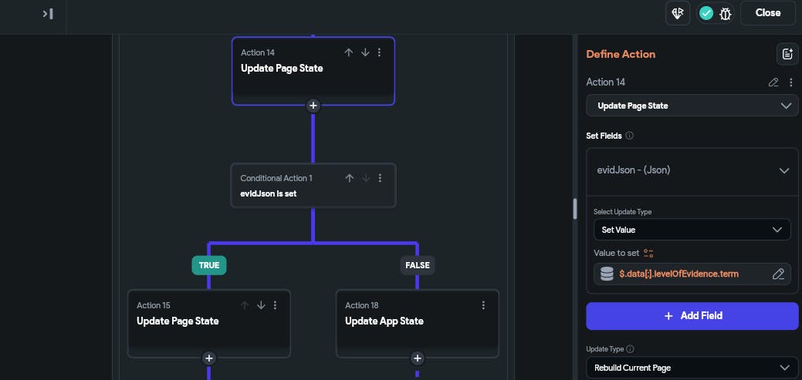The height and width of the screenshot is (380, 802).
Task: Open the Update Page State action dropdown
Action: pyautogui.click(x=692, y=106)
